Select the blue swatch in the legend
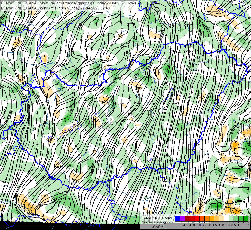The image size is (251, 230). pyautogui.click(x=178, y=218)
